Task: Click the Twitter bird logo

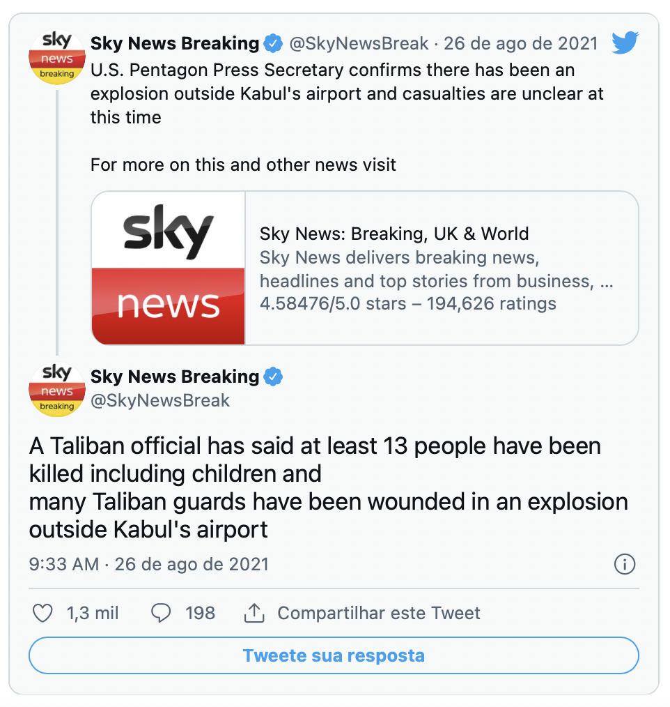Action: (x=625, y=43)
